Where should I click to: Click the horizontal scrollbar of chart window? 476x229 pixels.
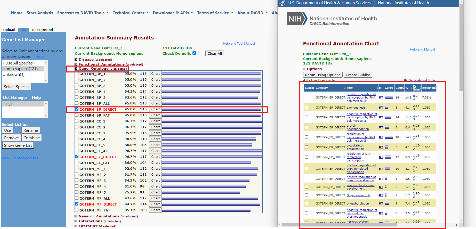point(339,225)
